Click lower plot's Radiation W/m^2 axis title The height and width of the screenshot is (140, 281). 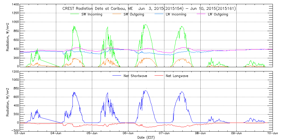[x=8, y=101]
